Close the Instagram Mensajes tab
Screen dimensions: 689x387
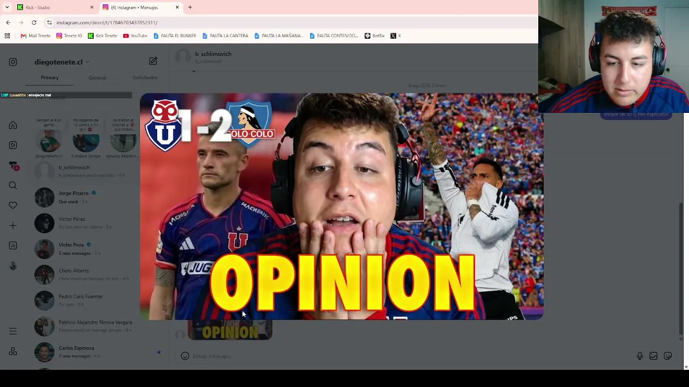point(177,8)
